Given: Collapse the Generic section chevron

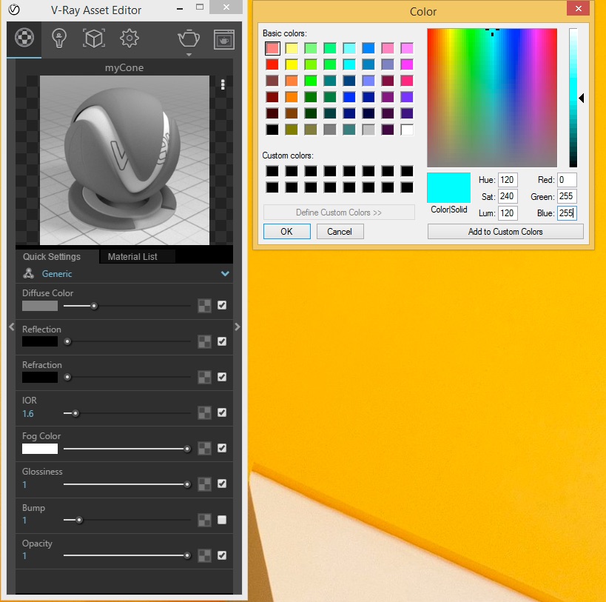Looking at the screenshot, I should [225, 273].
